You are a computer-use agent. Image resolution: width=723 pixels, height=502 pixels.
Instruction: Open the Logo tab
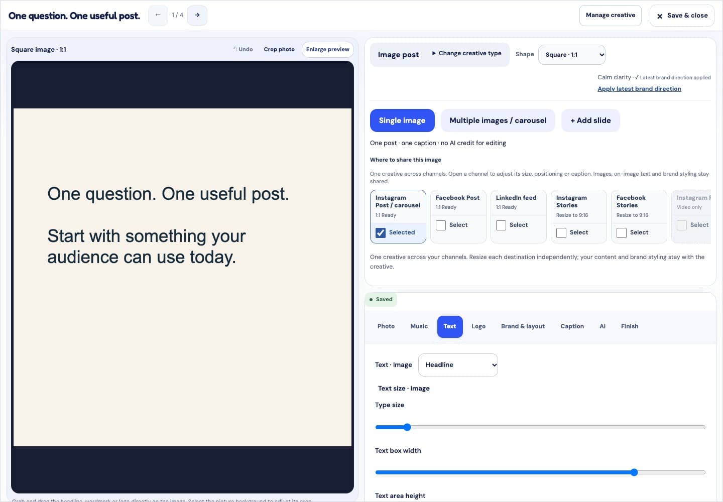point(478,326)
